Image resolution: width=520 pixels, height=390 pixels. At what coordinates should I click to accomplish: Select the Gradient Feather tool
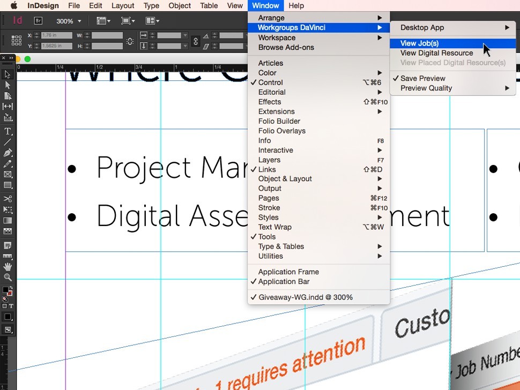coord(8,231)
